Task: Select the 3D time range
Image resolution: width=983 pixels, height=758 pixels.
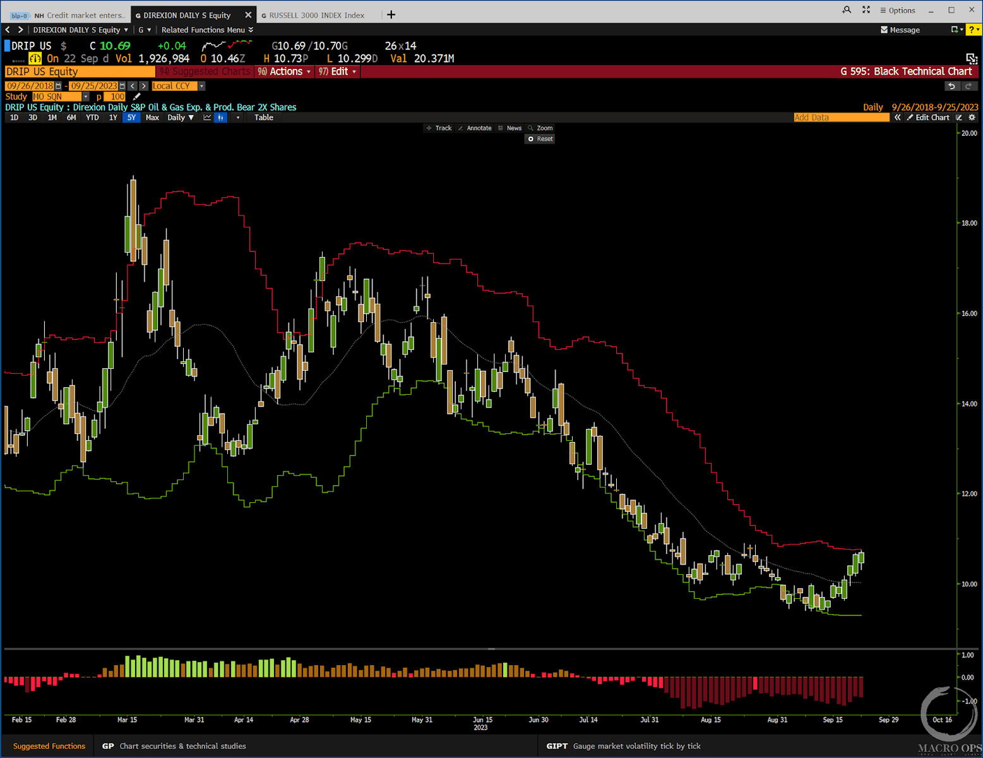Action: (33, 117)
